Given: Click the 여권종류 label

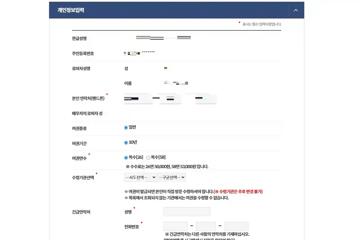Looking at the screenshot, I should (79, 128).
